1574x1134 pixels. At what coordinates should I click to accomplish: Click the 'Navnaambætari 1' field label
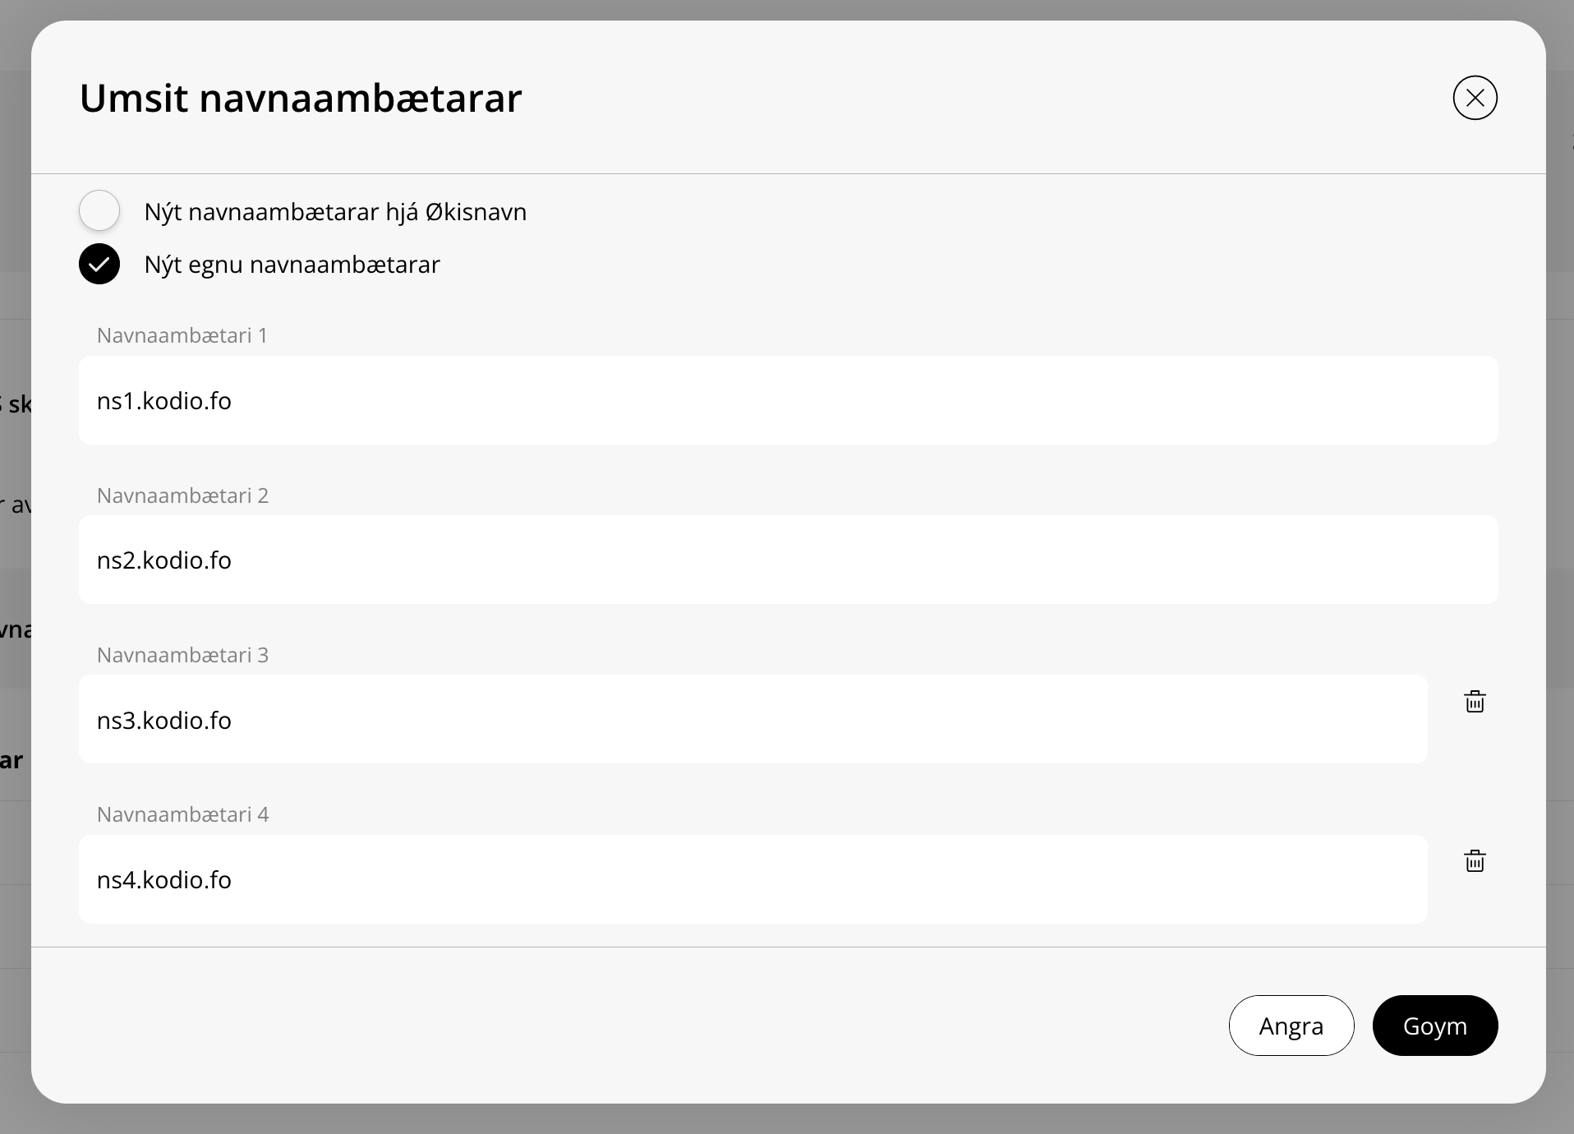click(182, 335)
